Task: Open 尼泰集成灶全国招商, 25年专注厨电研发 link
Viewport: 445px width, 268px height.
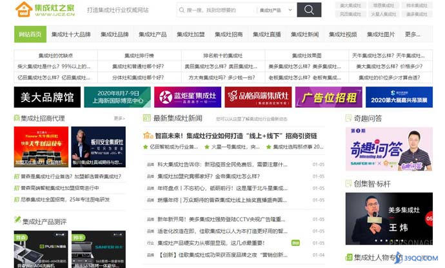Action: [65, 200]
